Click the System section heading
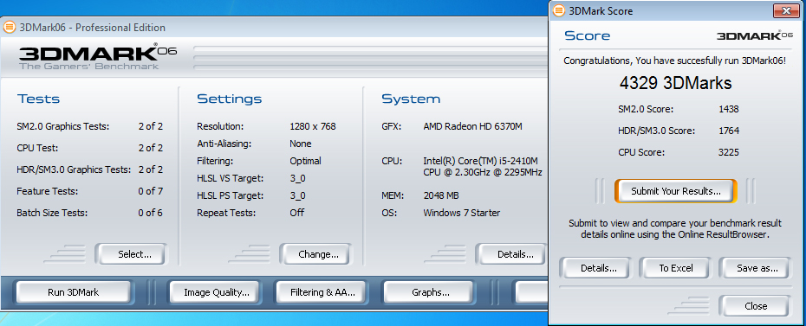 pyautogui.click(x=411, y=99)
